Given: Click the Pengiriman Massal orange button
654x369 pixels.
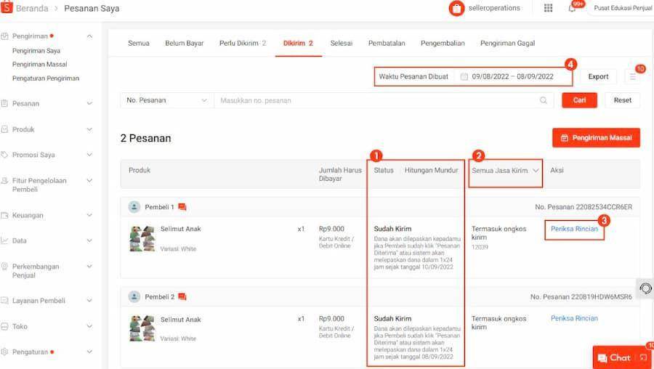Looking at the screenshot, I should 596,138.
